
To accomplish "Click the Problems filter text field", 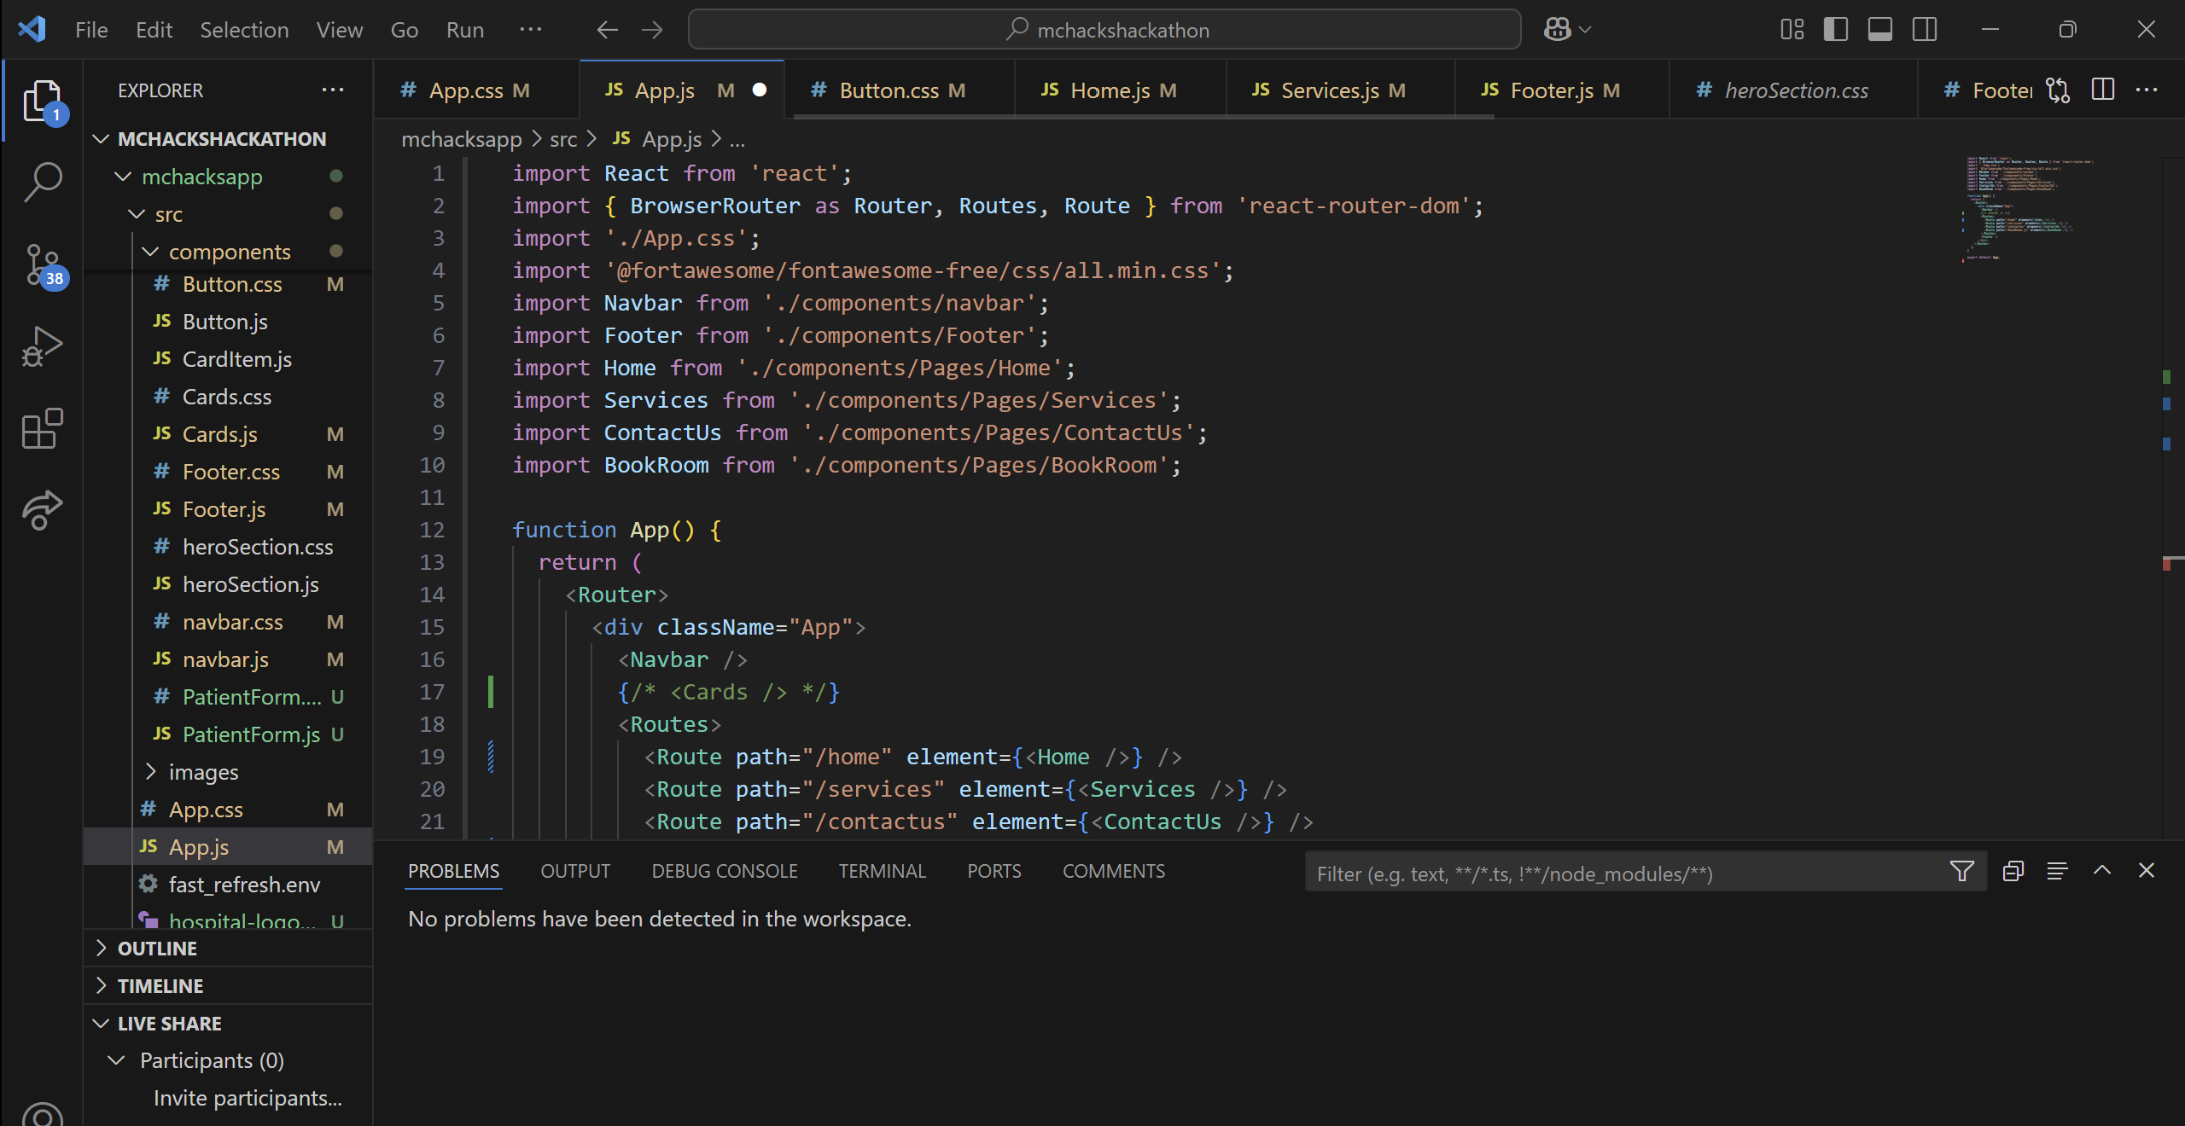I will (x=1622, y=874).
